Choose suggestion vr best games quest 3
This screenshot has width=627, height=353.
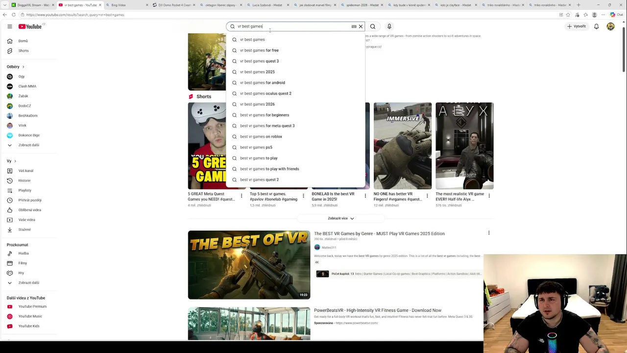point(296,61)
